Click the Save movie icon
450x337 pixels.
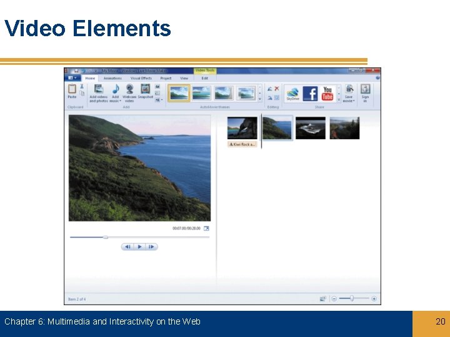pyautogui.click(x=349, y=89)
